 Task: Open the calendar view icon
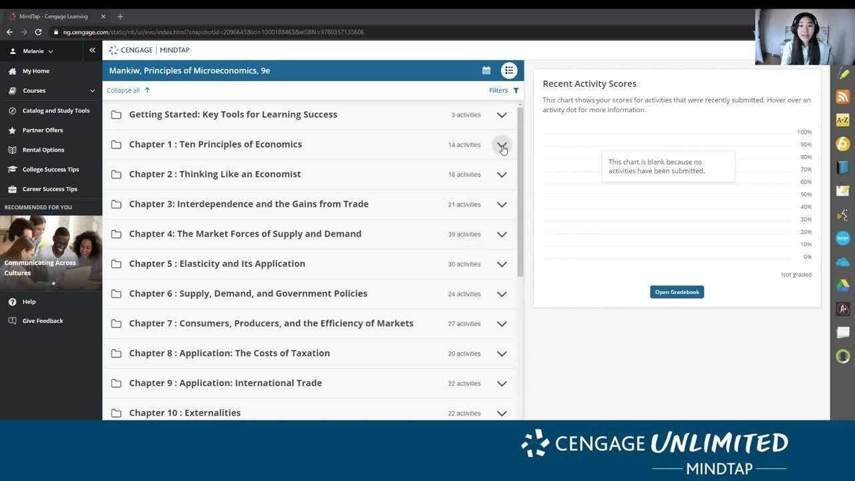click(x=486, y=70)
